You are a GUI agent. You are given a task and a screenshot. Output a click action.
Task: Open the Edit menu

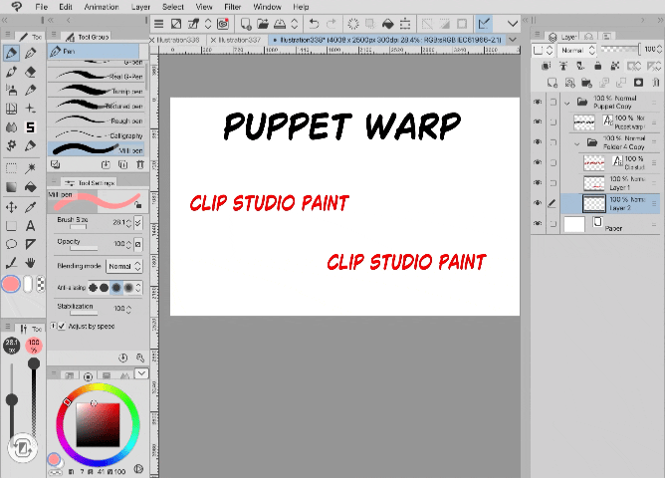click(x=66, y=7)
